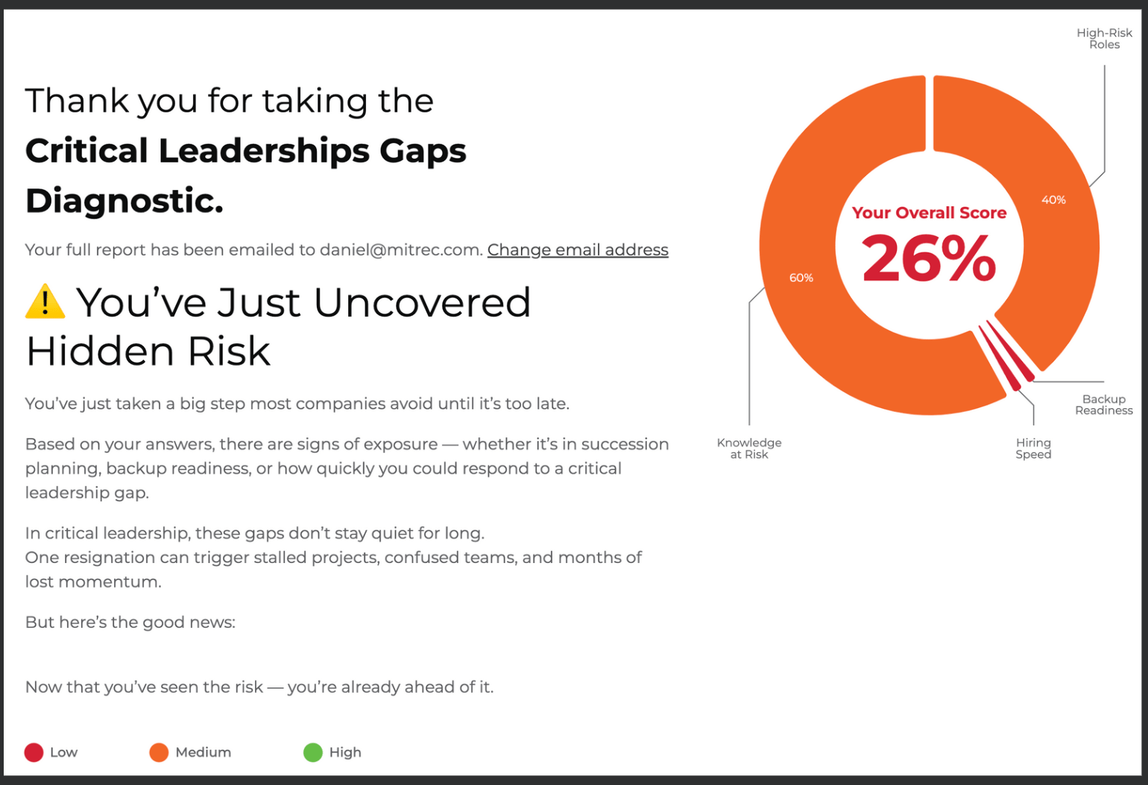Click the green High legend dot
This screenshot has width=1148, height=785.
(313, 752)
